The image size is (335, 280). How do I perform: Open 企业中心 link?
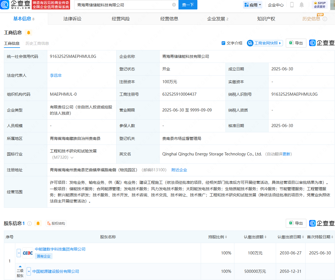(276, 5)
